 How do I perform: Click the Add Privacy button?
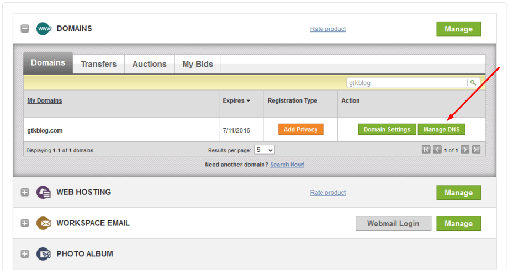[300, 129]
